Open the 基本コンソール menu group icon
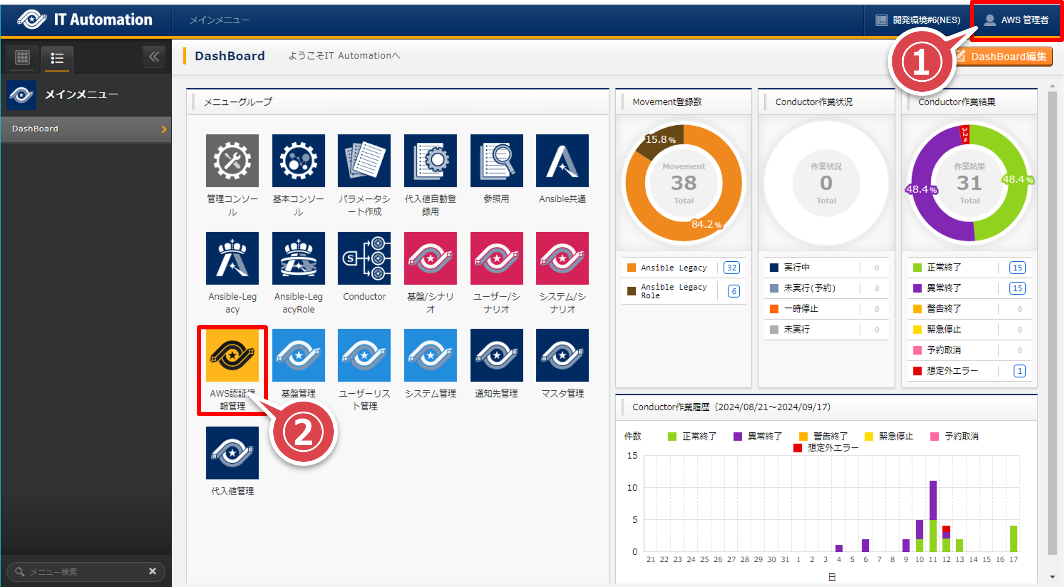Image resolution: width=1064 pixels, height=587 pixels. tap(298, 161)
